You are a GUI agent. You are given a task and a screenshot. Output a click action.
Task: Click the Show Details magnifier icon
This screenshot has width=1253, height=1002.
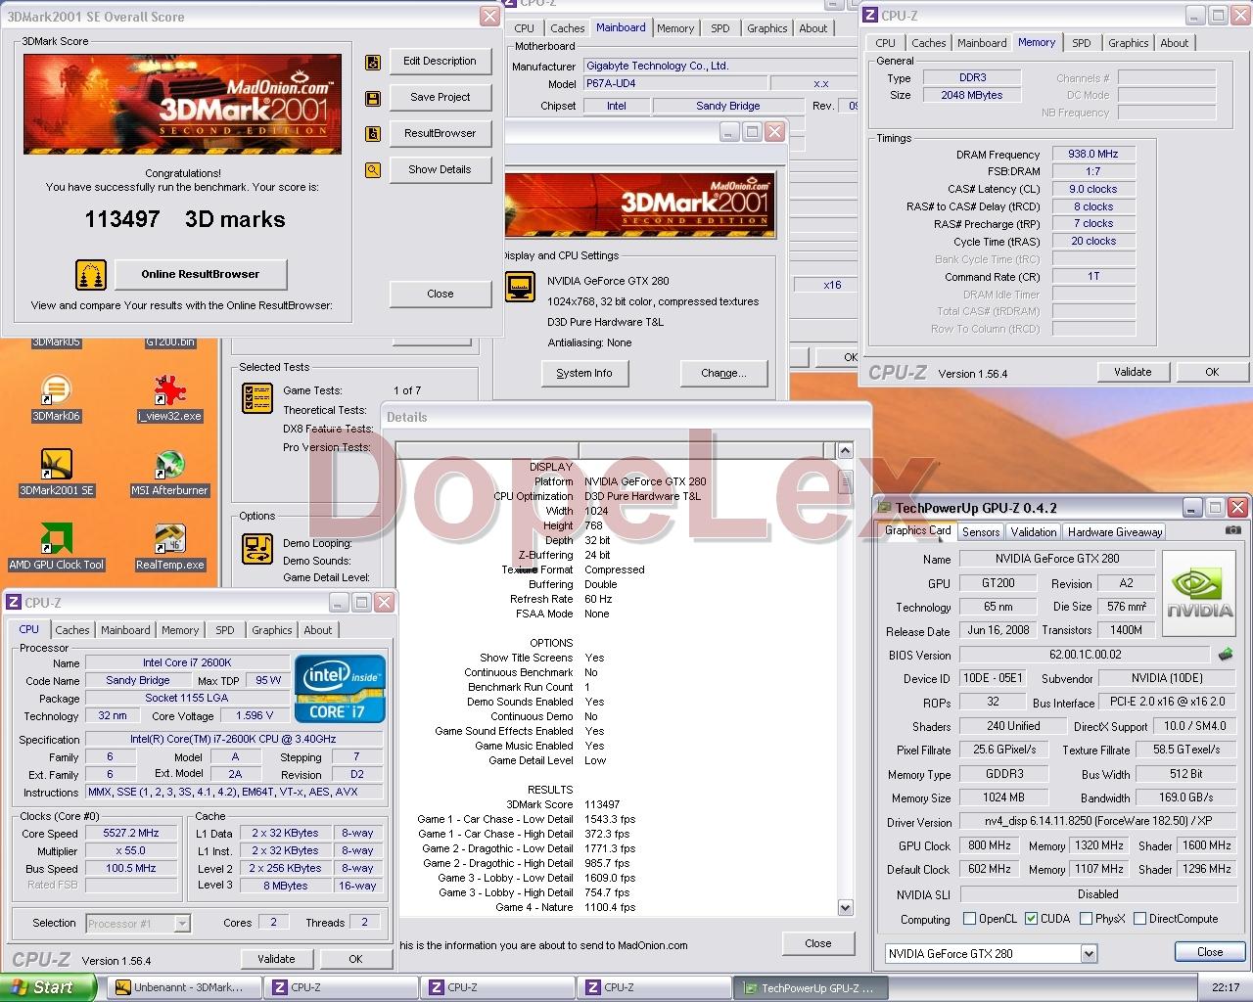373,170
